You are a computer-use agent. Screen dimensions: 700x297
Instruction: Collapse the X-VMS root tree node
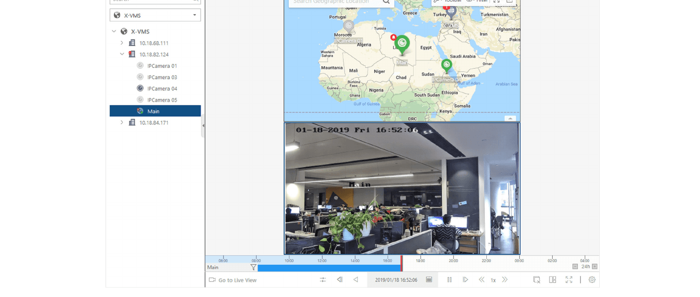click(114, 31)
